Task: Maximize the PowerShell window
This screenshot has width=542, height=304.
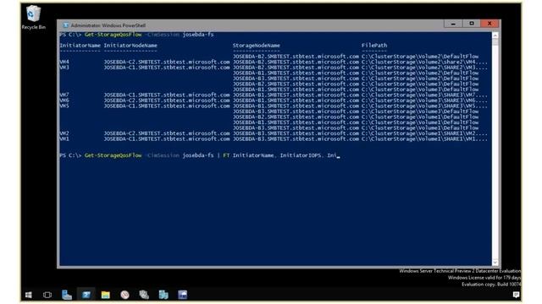Action: click(472, 24)
